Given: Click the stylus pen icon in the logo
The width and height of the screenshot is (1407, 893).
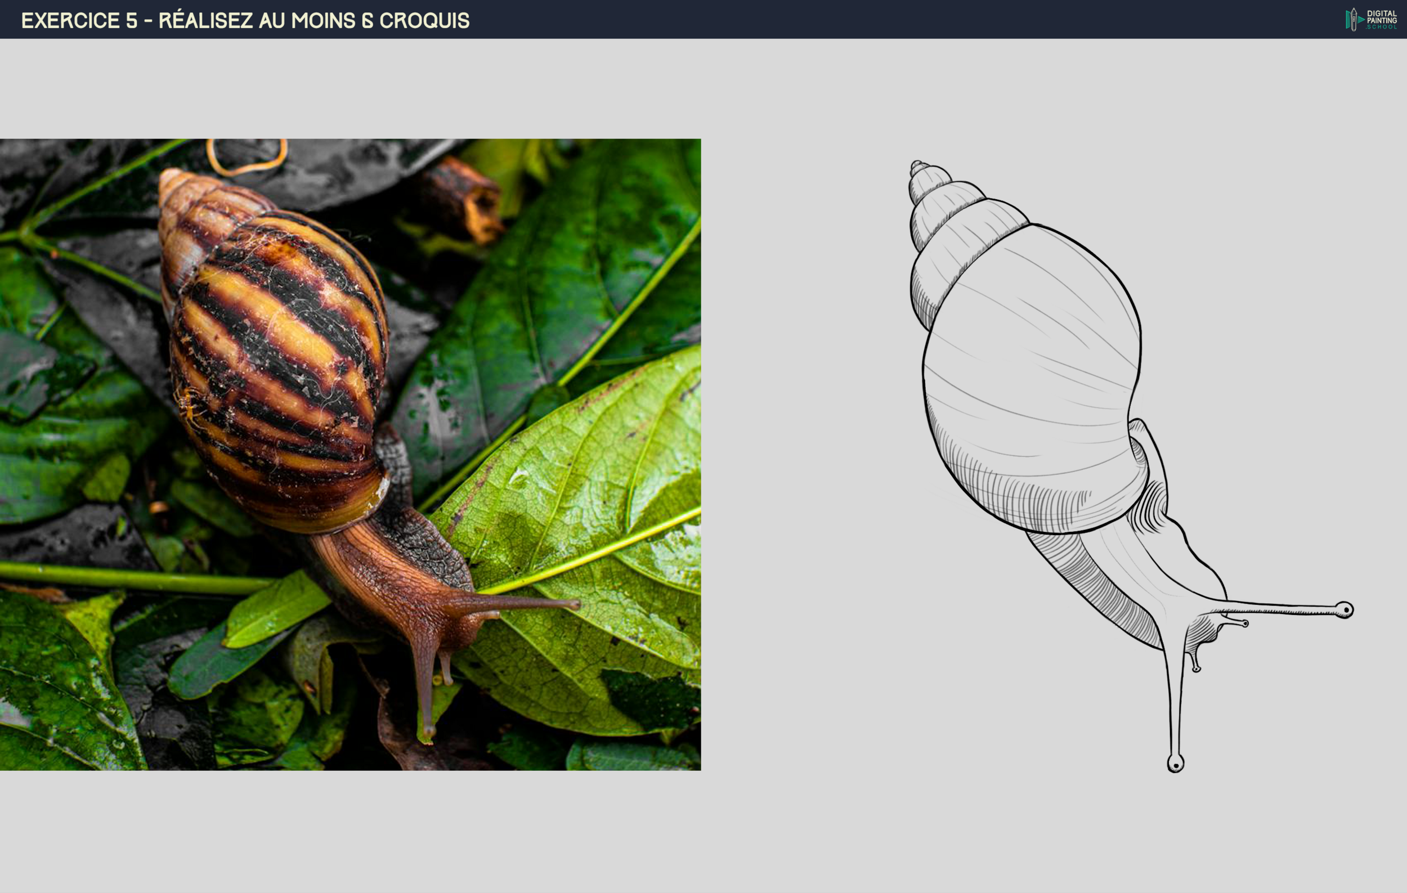Looking at the screenshot, I should [x=1354, y=19].
